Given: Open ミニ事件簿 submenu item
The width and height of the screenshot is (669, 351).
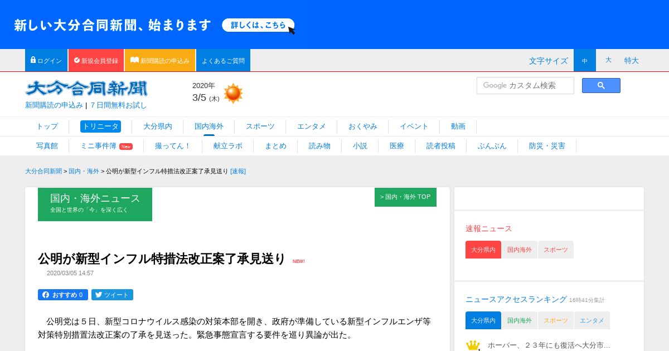Looking at the screenshot, I should tap(106, 146).
